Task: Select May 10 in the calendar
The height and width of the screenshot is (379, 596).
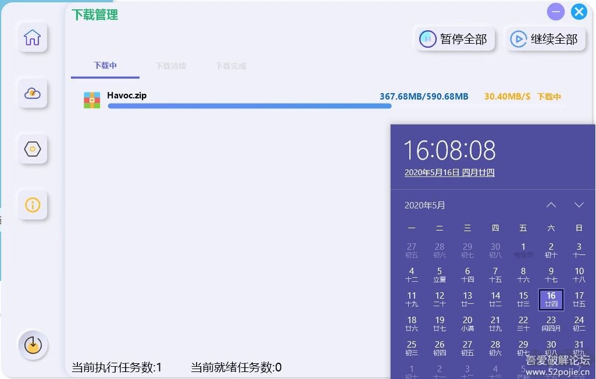Action: 579,275
